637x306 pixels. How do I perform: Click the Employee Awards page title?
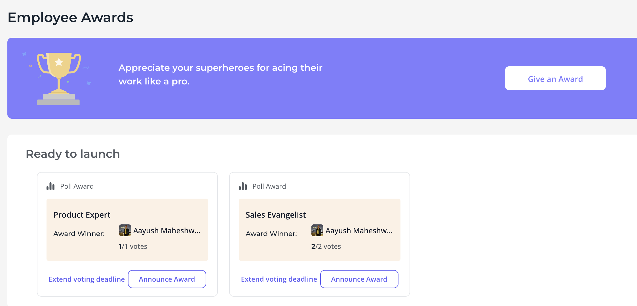[70, 17]
